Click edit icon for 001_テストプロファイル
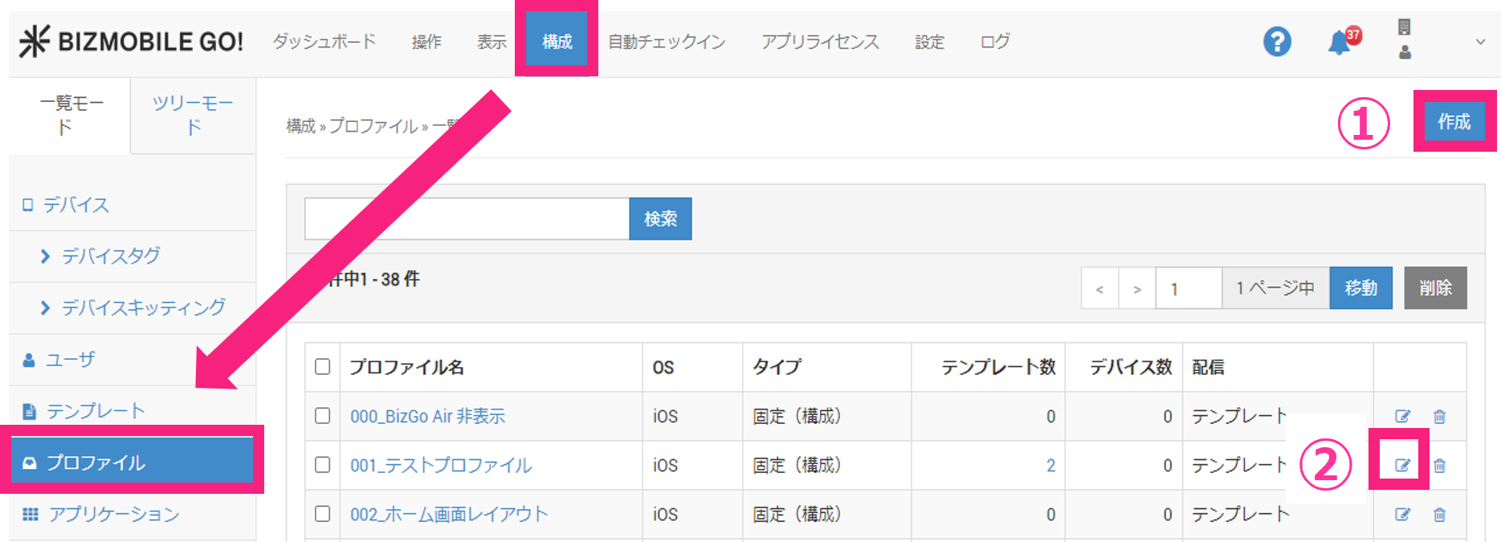The image size is (1501, 542). [x=1402, y=465]
